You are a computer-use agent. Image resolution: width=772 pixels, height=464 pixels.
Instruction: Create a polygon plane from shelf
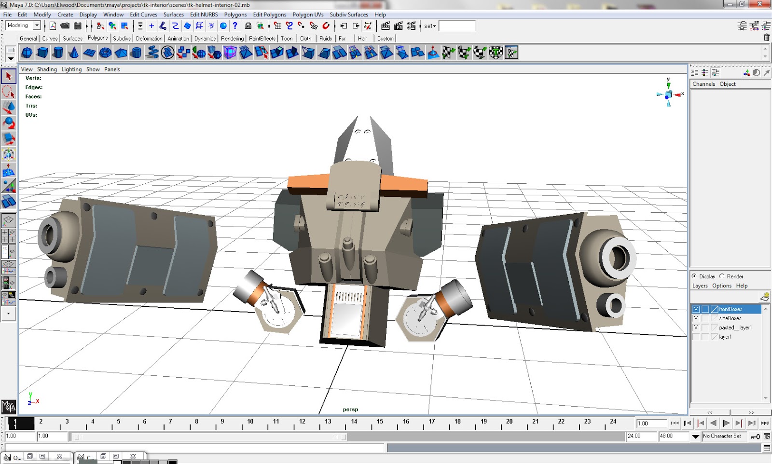click(x=89, y=53)
